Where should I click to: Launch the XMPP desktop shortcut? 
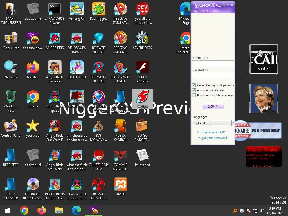[x=120, y=187]
